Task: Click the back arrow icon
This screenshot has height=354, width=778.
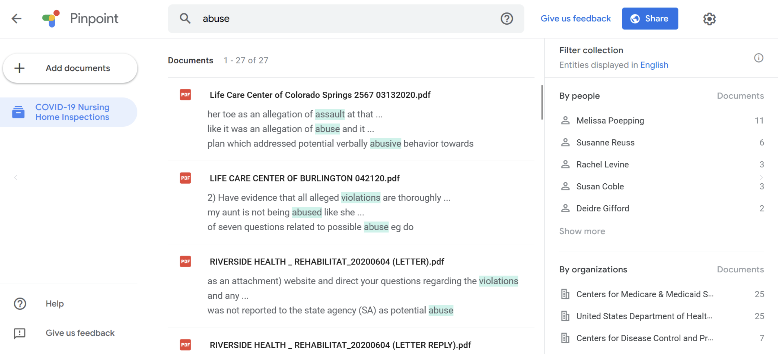Action: 17,19
